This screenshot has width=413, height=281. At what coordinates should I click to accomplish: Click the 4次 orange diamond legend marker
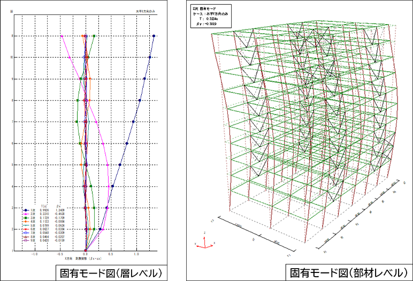coord(26,222)
